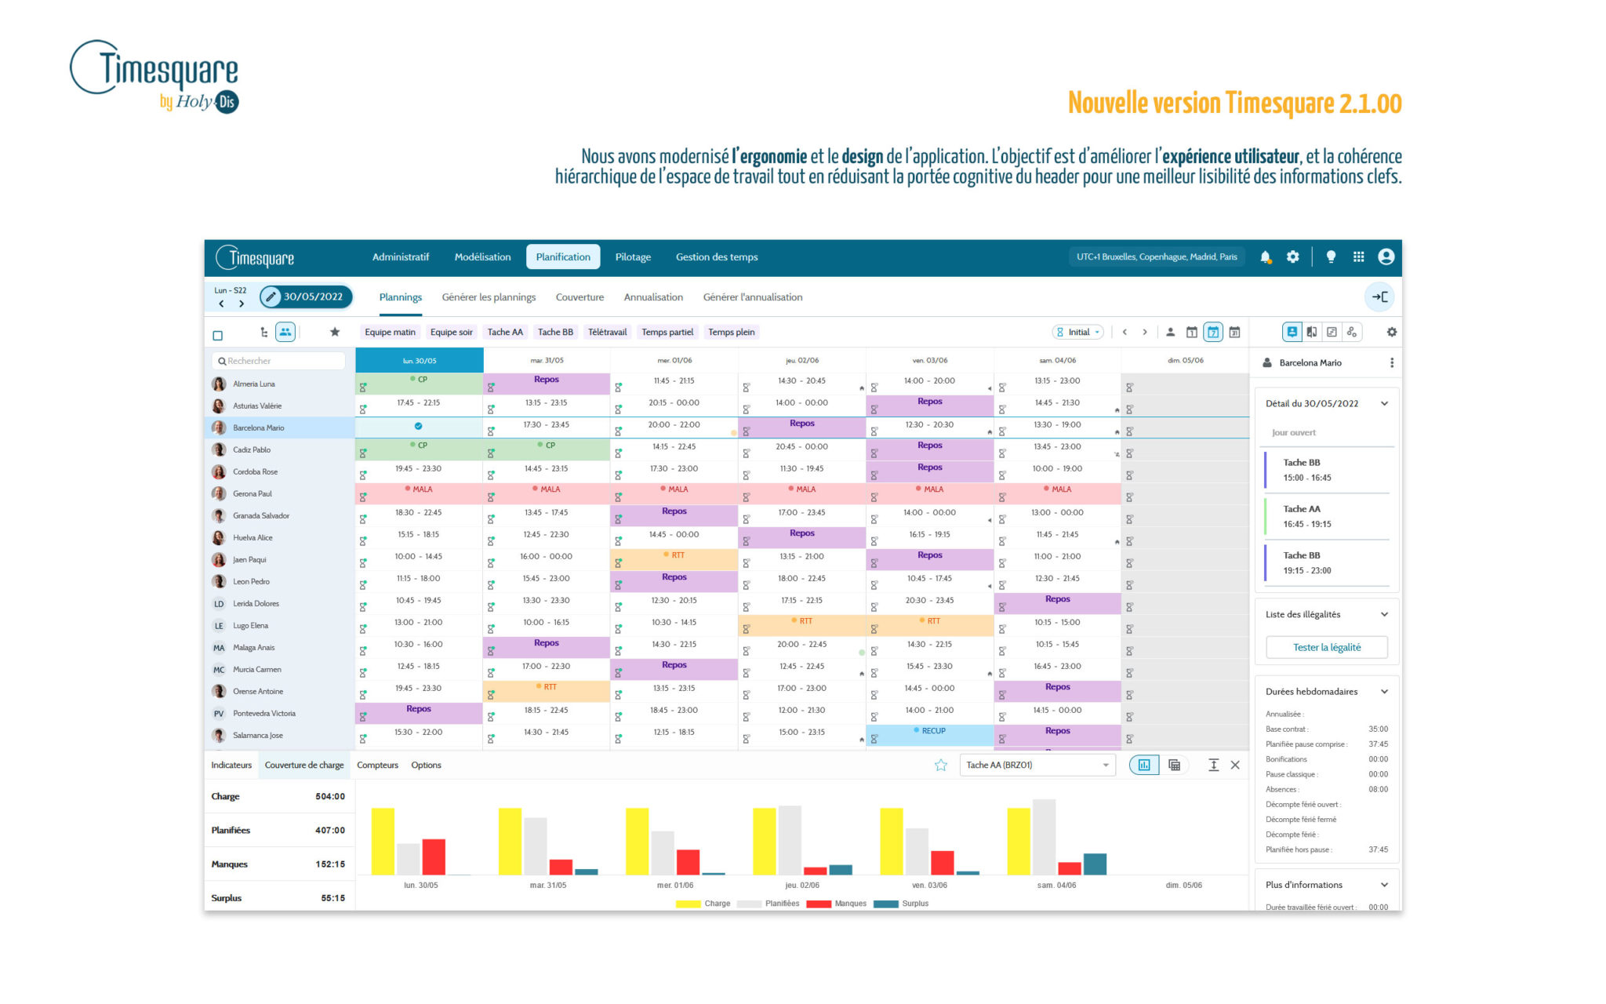Switch to the Couverture tab
The width and height of the screenshot is (1606, 1004).
580,296
